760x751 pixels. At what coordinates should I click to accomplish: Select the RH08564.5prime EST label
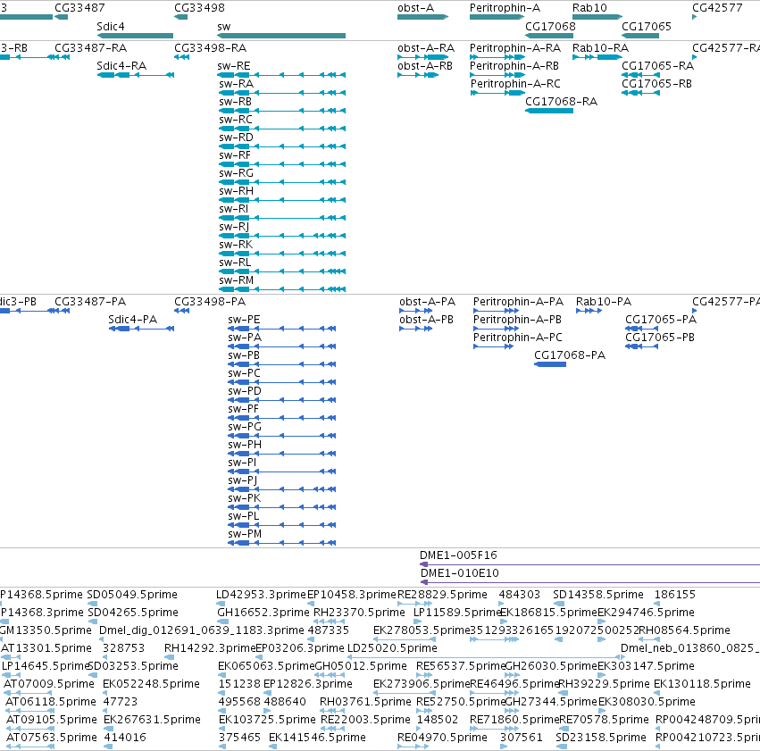[684, 630]
